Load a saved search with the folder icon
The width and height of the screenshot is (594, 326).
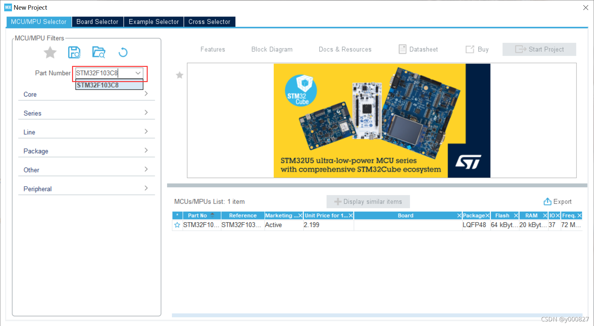[99, 52]
